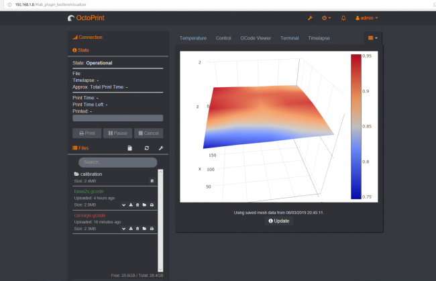Image resolution: width=436 pixels, height=281 pixels.
Task: Refresh the file list
Action: (x=146, y=148)
